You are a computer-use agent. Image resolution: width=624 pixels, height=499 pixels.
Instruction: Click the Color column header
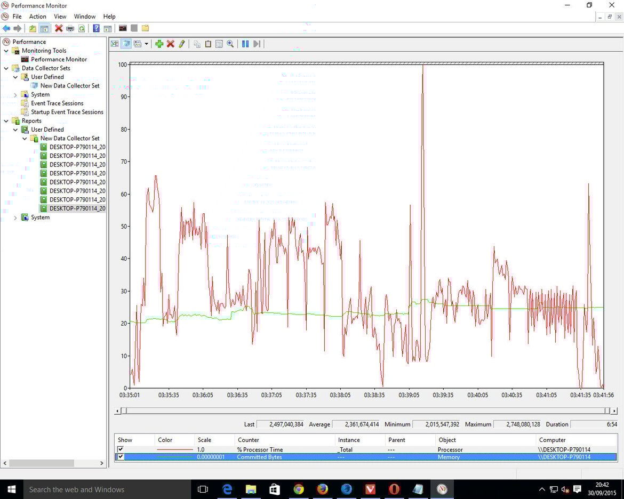coord(174,440)
